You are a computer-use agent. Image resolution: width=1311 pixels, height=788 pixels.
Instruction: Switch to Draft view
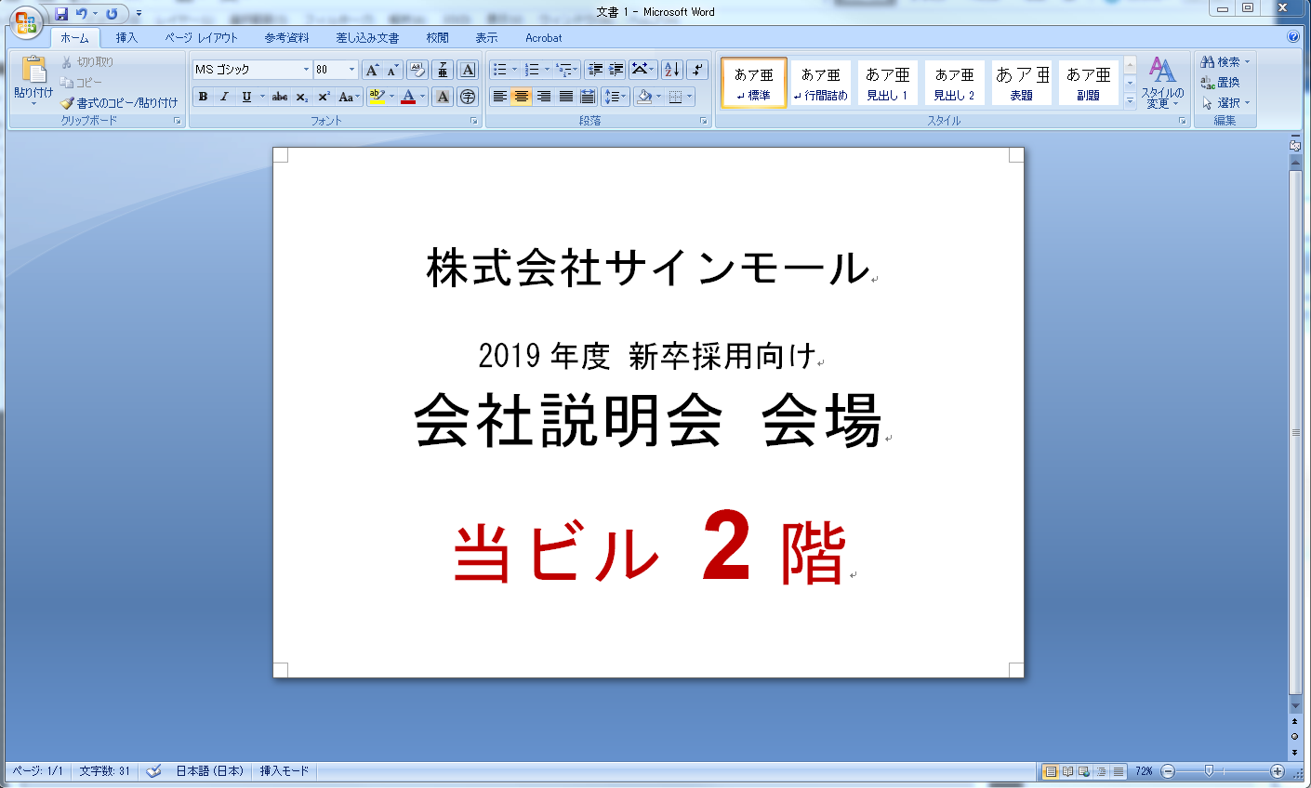click(x=1118, y=771)
